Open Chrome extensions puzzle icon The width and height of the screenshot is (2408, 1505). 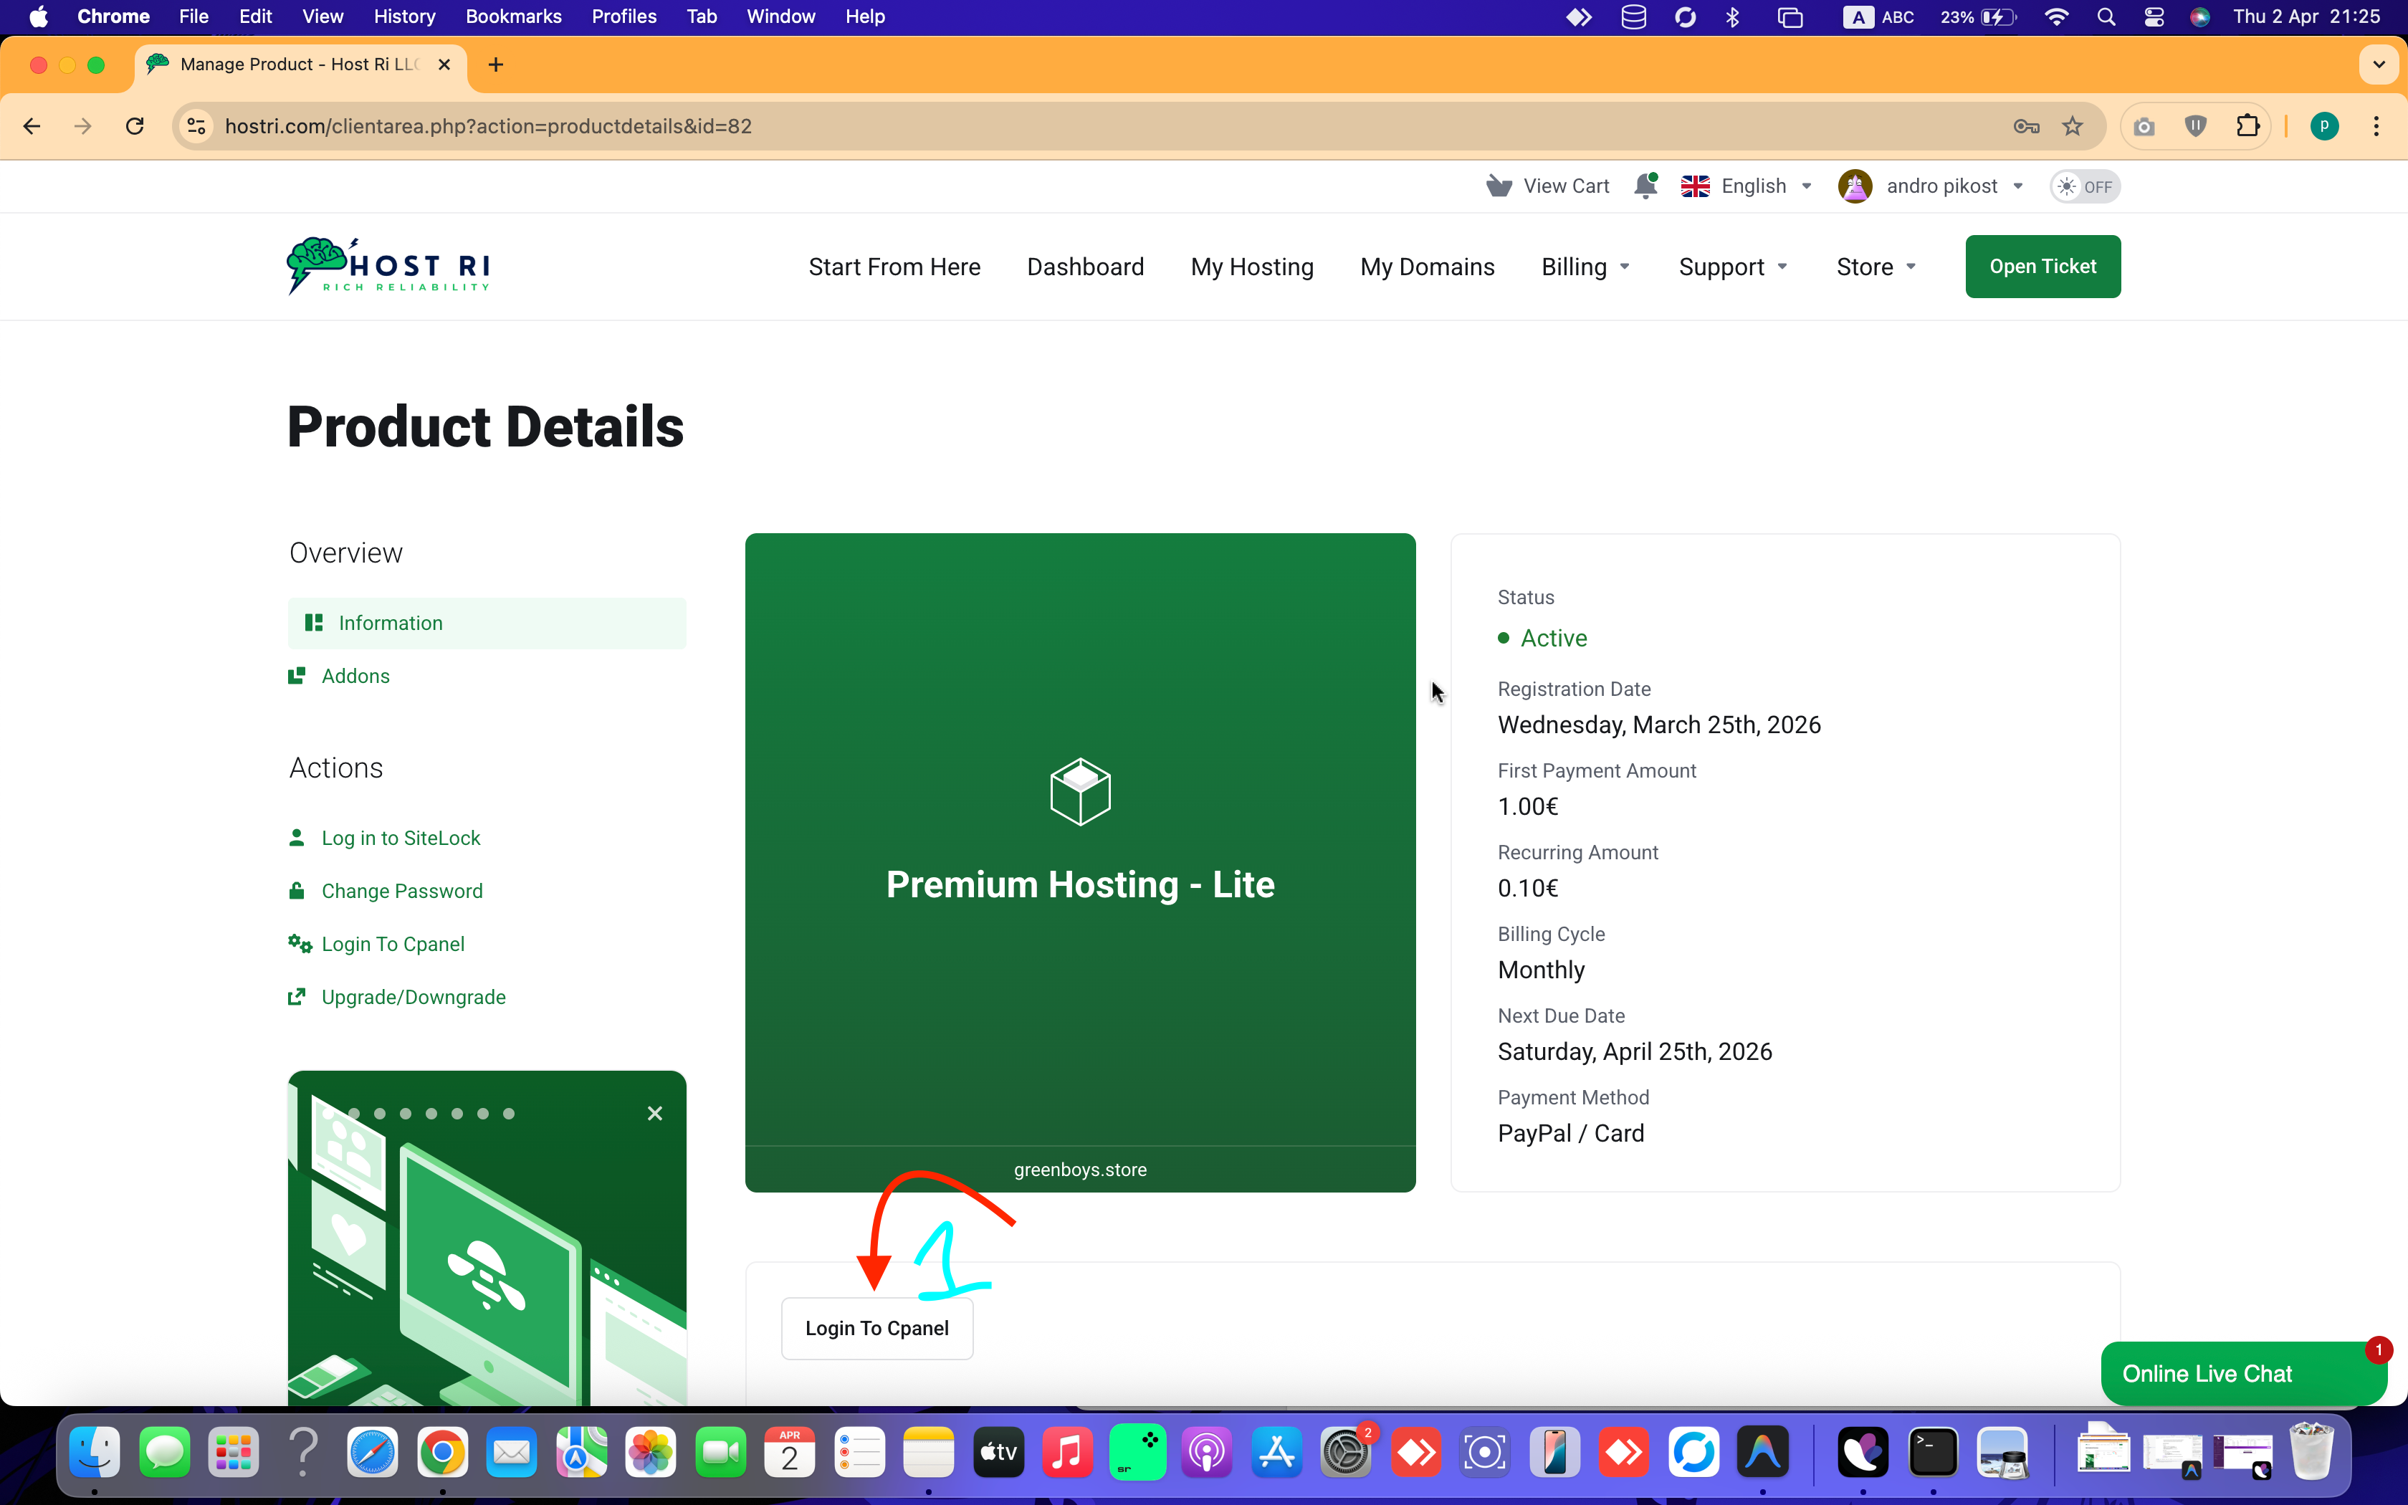click(2247, 126)
